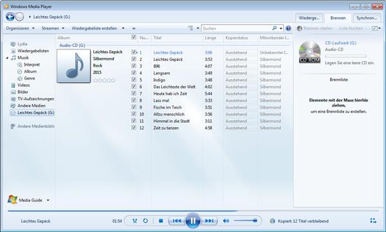Click the search magnifier icon
The width and height of the screenshot is (386, 232).
(x=275, y=28)
